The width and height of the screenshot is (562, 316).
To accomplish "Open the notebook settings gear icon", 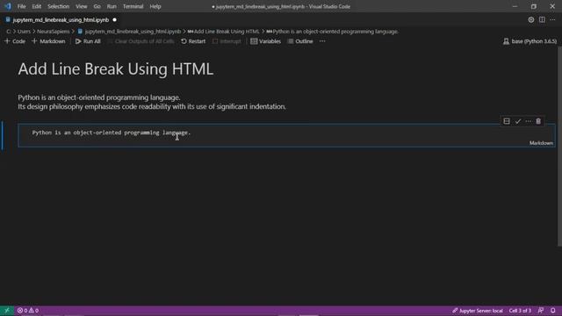I will pos(530,20).
